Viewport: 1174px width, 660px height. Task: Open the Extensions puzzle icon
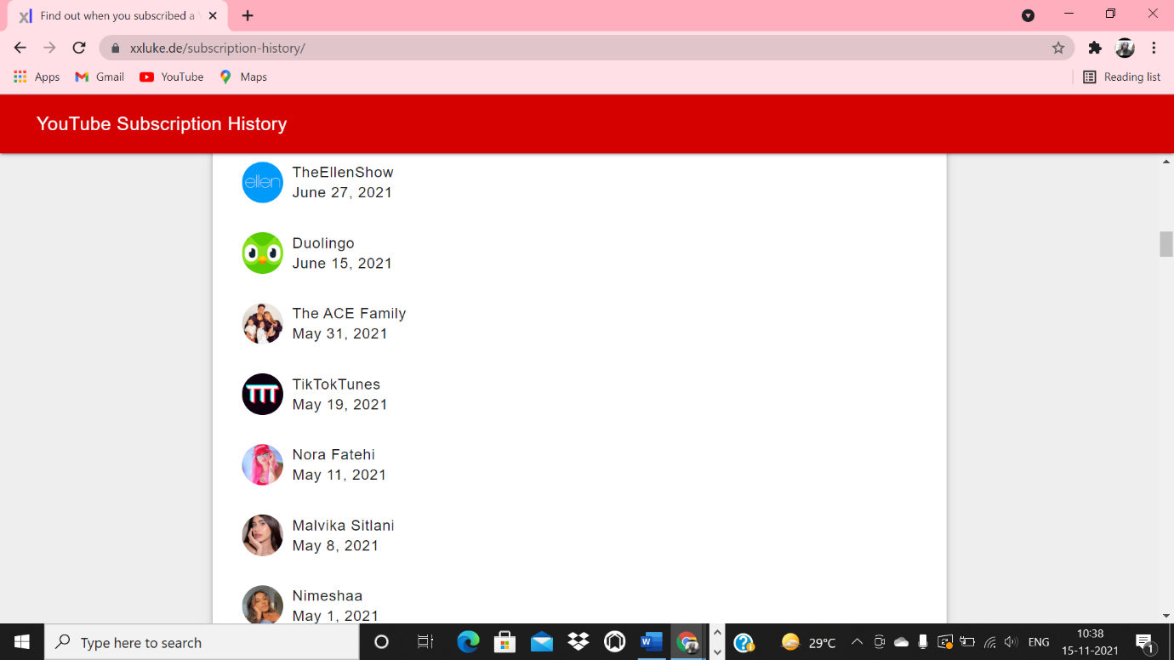1095,48
